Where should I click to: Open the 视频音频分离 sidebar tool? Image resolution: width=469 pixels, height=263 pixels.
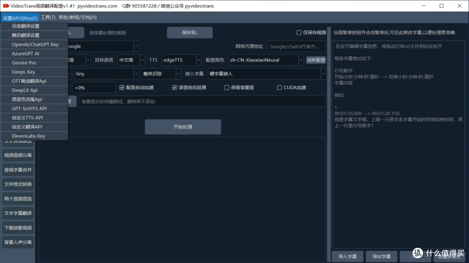coord(18,155)
